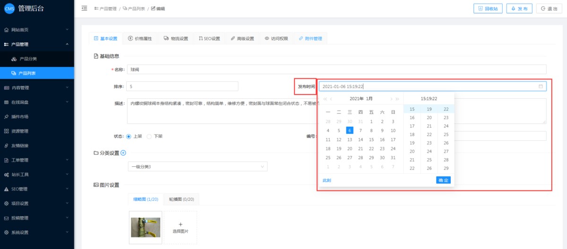Open the 一级分类3 category dropdown
Screen dimensions: 567x249
point(198,166)
